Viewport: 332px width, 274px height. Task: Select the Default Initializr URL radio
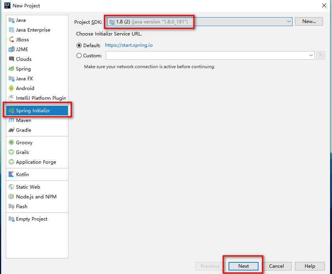[79, 46]
